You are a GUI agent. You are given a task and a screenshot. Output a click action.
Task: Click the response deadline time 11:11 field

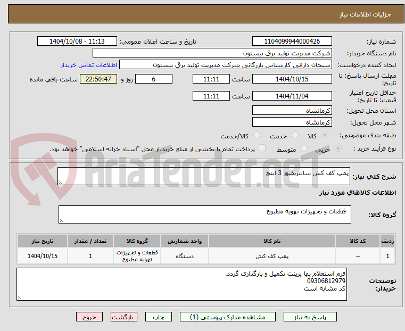[211, 79]
